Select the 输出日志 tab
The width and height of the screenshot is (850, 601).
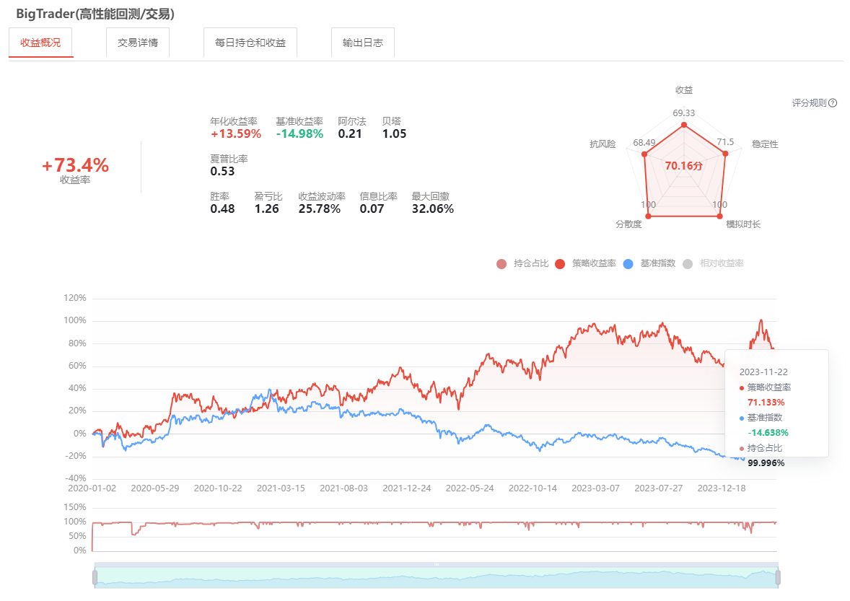[x=363, y=43]
